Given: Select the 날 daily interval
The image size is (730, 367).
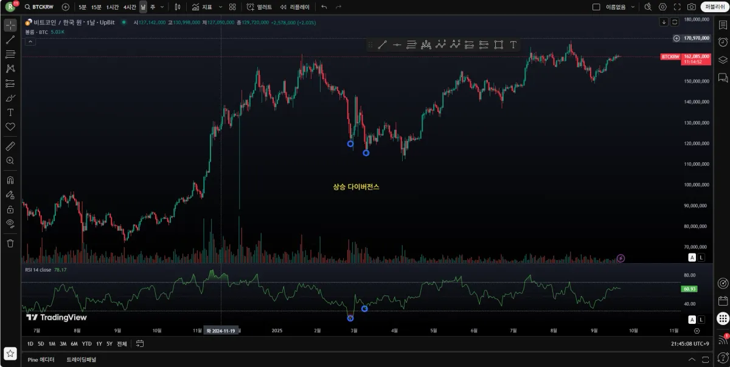Looking at the screenshot, I should pyautogui.click(x=143, y=7).
